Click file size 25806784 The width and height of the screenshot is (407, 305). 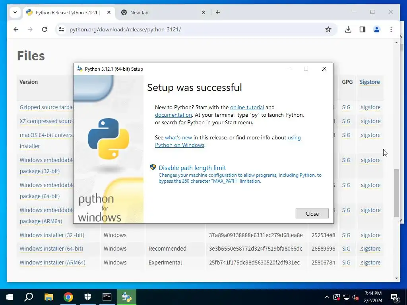click(x=323, y=263)
